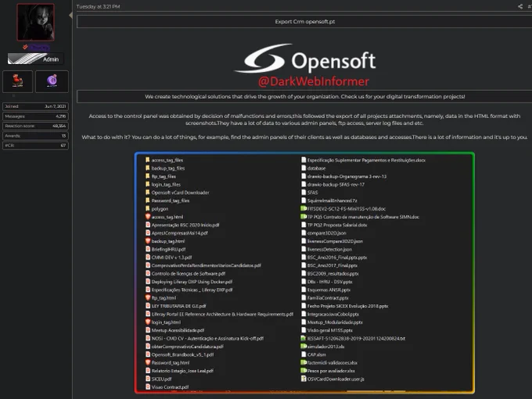Open the poster's avatar image

click(36, 23)
